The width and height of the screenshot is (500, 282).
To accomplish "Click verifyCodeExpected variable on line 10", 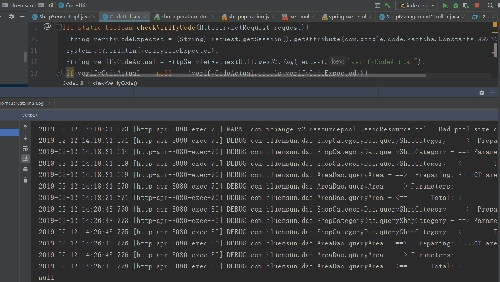I will tap(129, 39).
